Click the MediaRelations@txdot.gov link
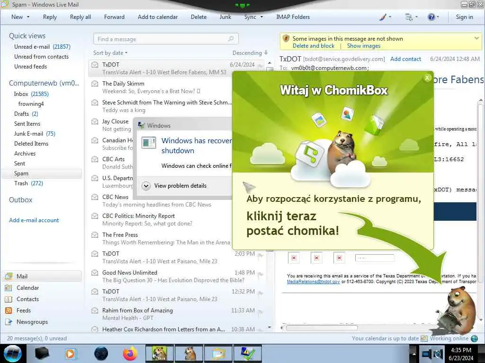 (x=314, y=282)
